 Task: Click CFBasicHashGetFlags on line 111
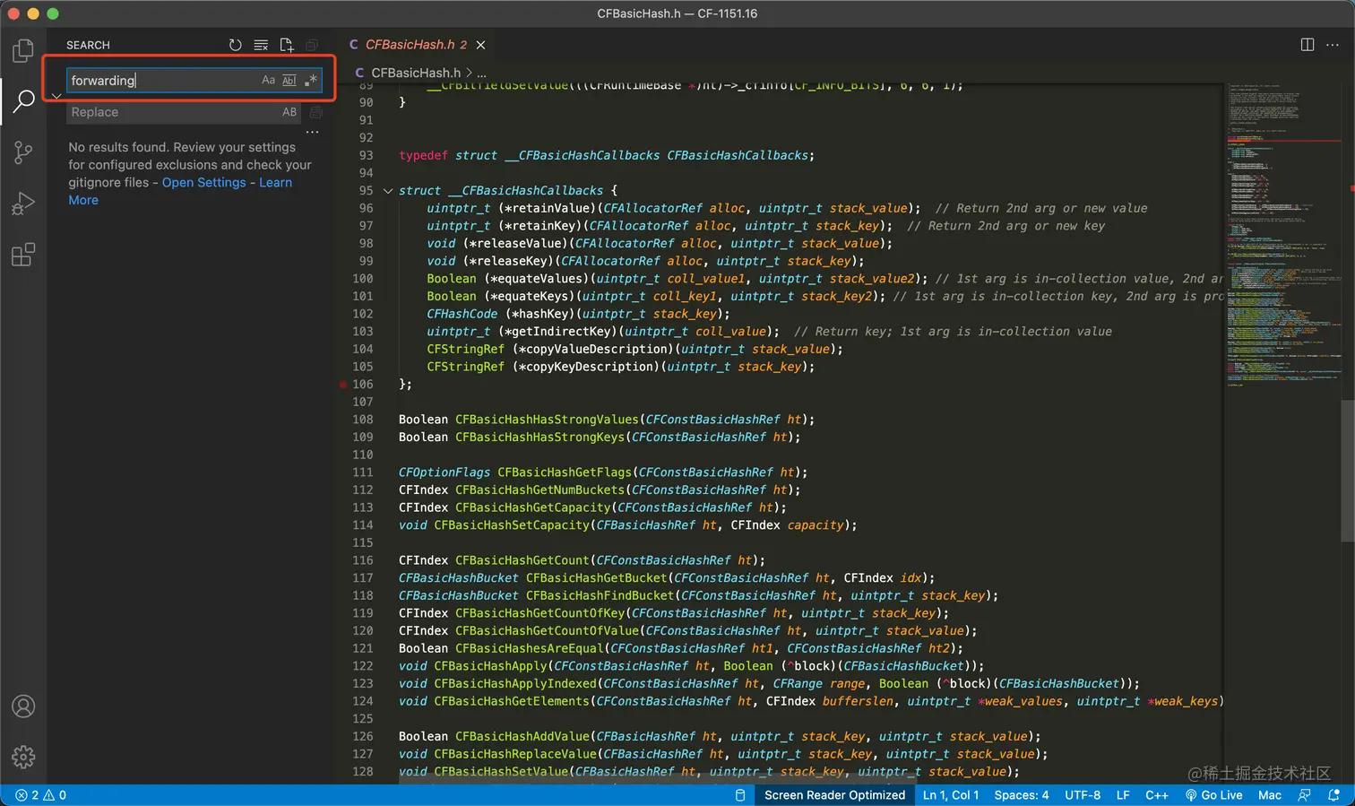[565, 472]
